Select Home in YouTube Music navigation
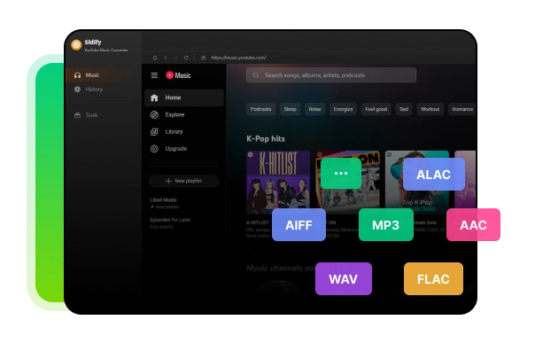Viewport: 535px width, 359px height. [x=172, y=98]
